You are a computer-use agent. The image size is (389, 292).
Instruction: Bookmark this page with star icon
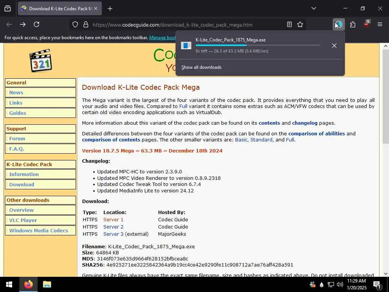click(x=300, y=24)
